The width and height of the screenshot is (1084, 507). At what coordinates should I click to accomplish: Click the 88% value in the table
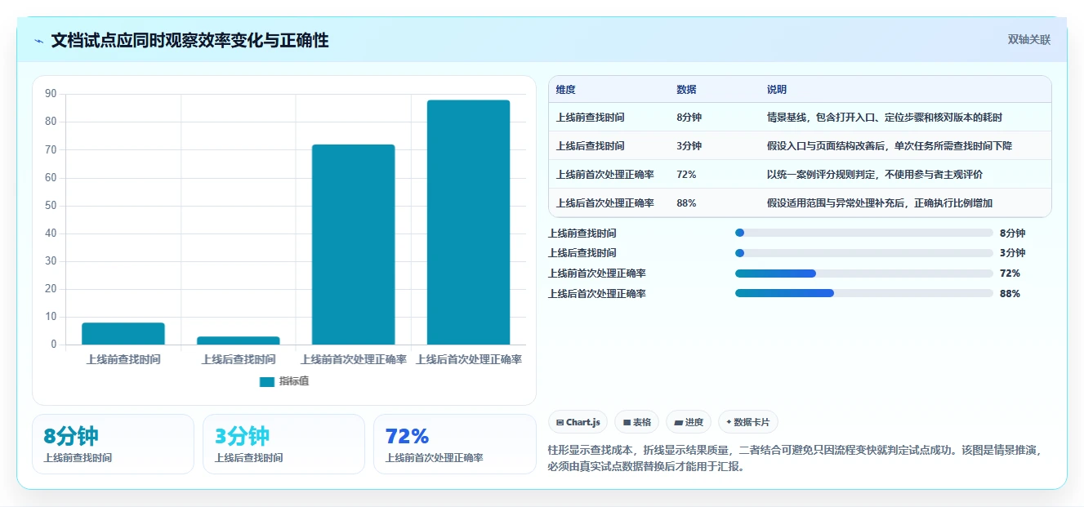(686, 203)
